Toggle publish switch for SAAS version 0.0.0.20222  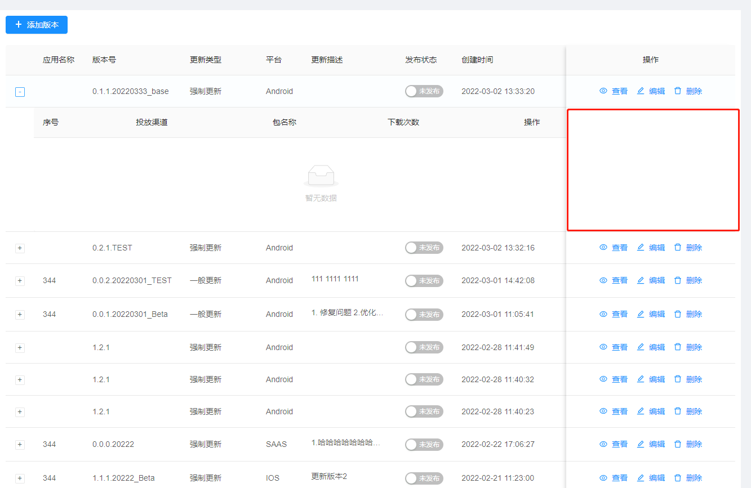pyautogui.click(x=424, y=444)
